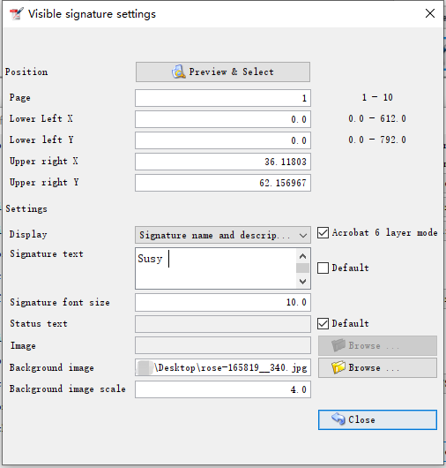Click the magnifier icon on Preview & Select
446x468 pixels.
(x=178, y=72)
